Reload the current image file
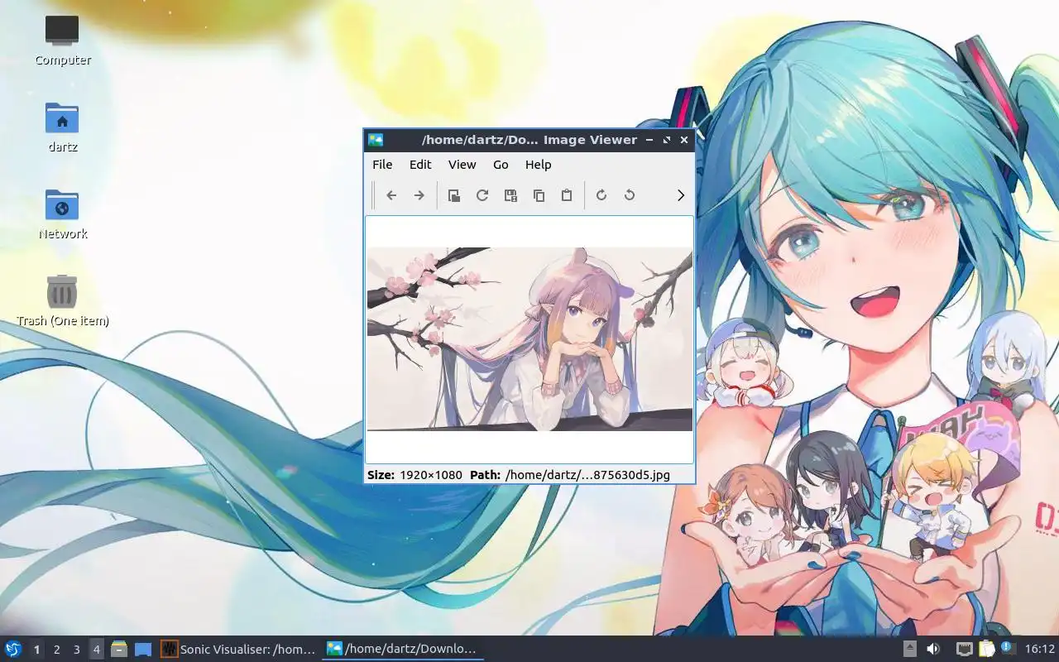 pyautogui.click(x=482, y=195)
